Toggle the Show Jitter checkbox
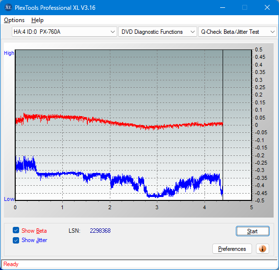The image size is (279, 270). tap(16, 240)
